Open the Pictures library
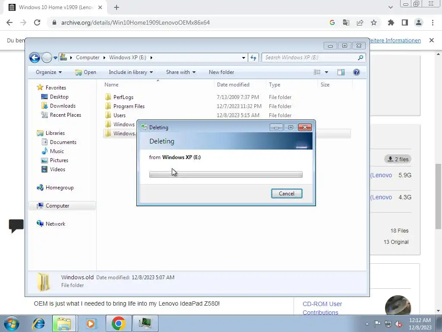This screenshot has width=442, height=332. coord(55,160)
